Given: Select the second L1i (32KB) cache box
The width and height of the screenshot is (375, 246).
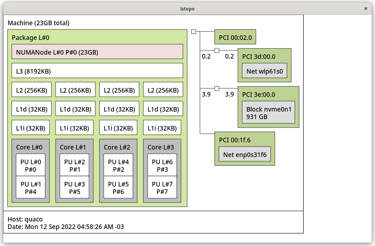Looking at the screenshot, I should pyautogui.click(x=75, y=128).
